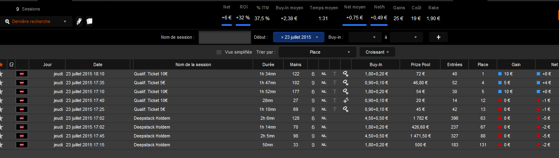Click the T tournament icon in 17:40 row

coord(335,100)
